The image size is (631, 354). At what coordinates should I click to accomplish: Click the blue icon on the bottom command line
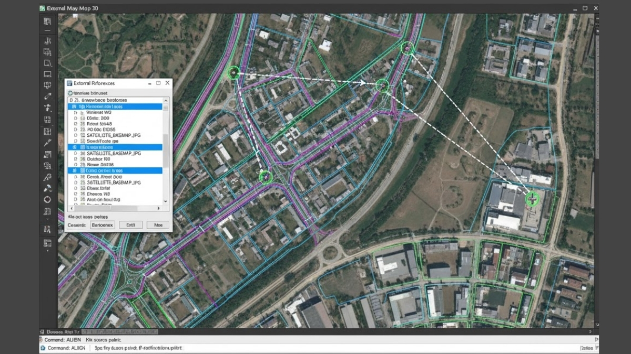43,348
